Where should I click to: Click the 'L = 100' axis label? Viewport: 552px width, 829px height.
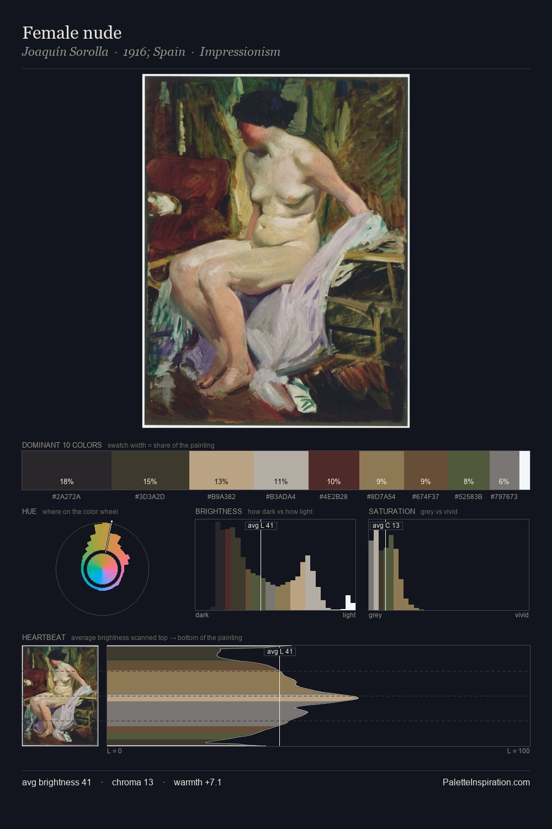[518, 751]
